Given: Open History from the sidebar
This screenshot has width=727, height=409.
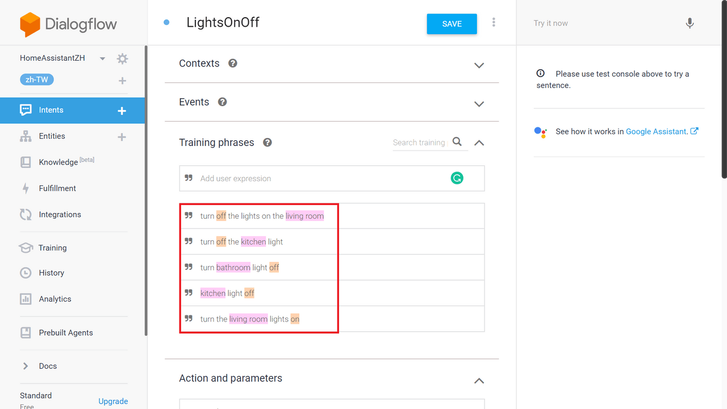Looking at the screenshot, I should point(52,273).
